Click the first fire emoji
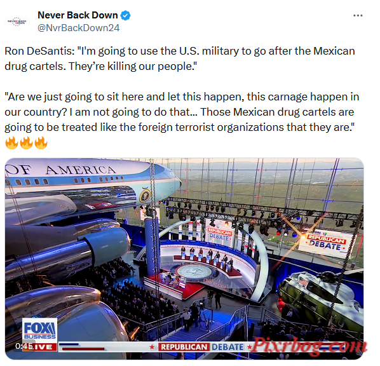 (11, 142)
